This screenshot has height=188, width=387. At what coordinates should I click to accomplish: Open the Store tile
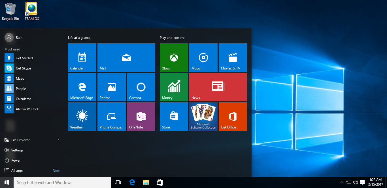pyautogui.click(x=174, y=117)
